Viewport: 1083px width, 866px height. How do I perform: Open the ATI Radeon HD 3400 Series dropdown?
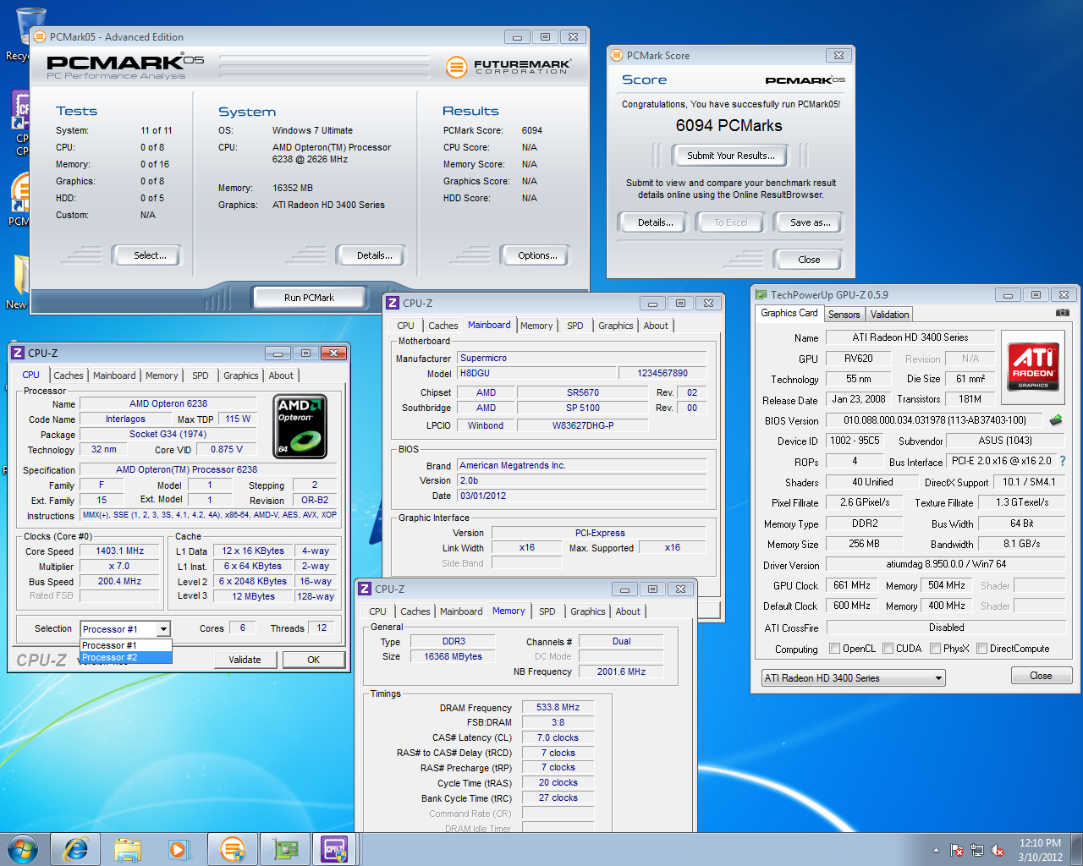853,678
